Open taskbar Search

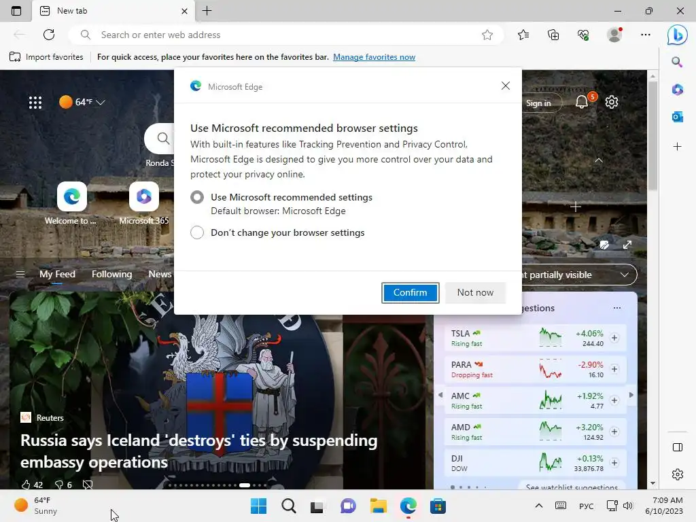288,506
